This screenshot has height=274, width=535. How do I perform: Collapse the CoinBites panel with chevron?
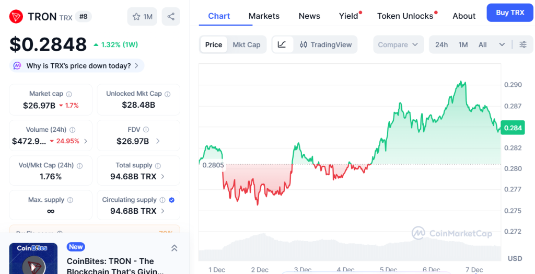point(174,248)
